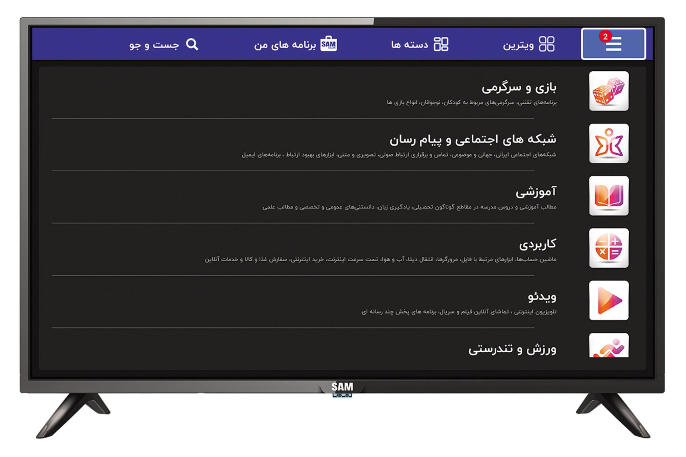Viewport: 686px width, 457px height.
Task: Click the Education open-book icon
Action: [608, 196]
